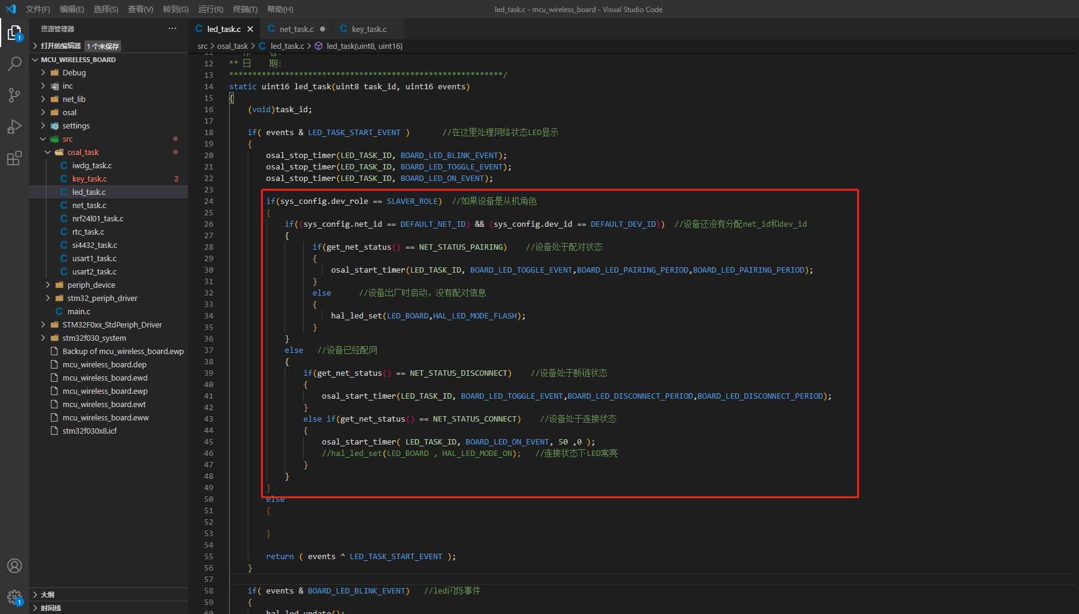Viewport: 1079px width, 614px height.
Task: Open the Explorer view in activity bar
Action: 14,33
